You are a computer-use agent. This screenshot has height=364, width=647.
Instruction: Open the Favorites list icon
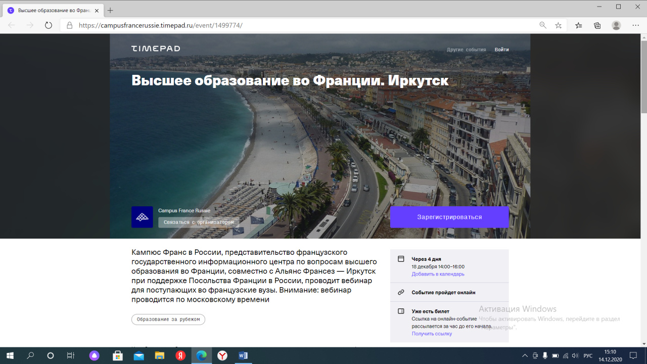579,25
